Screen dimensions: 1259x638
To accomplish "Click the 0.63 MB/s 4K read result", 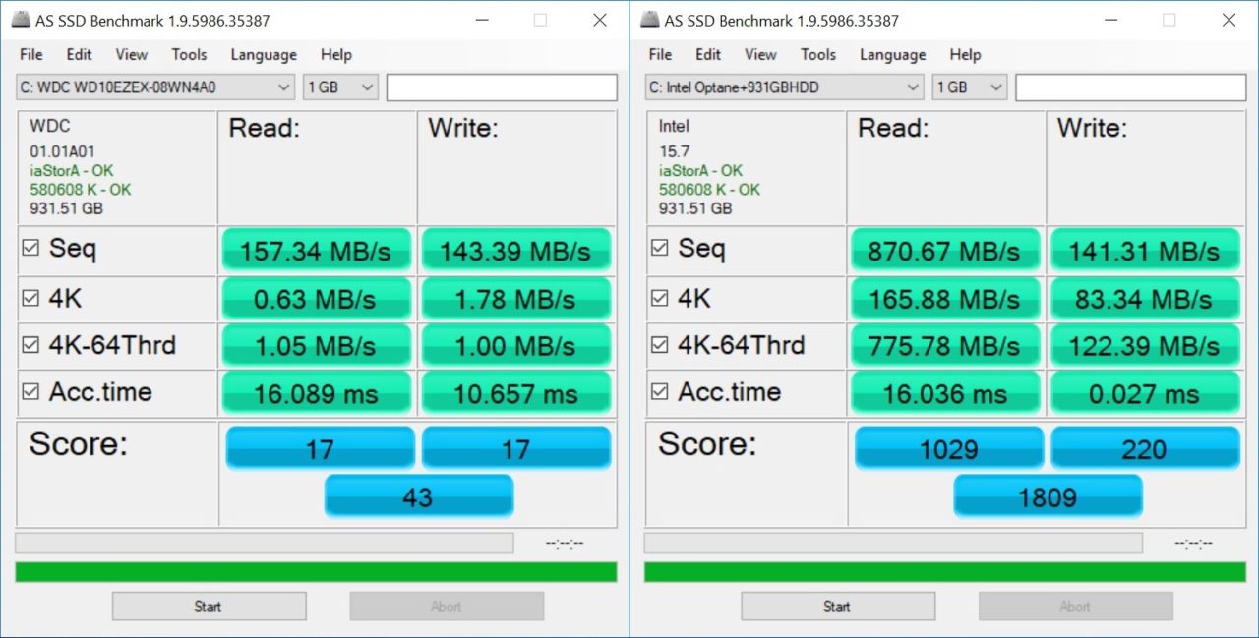I will [x=316, y=299].
